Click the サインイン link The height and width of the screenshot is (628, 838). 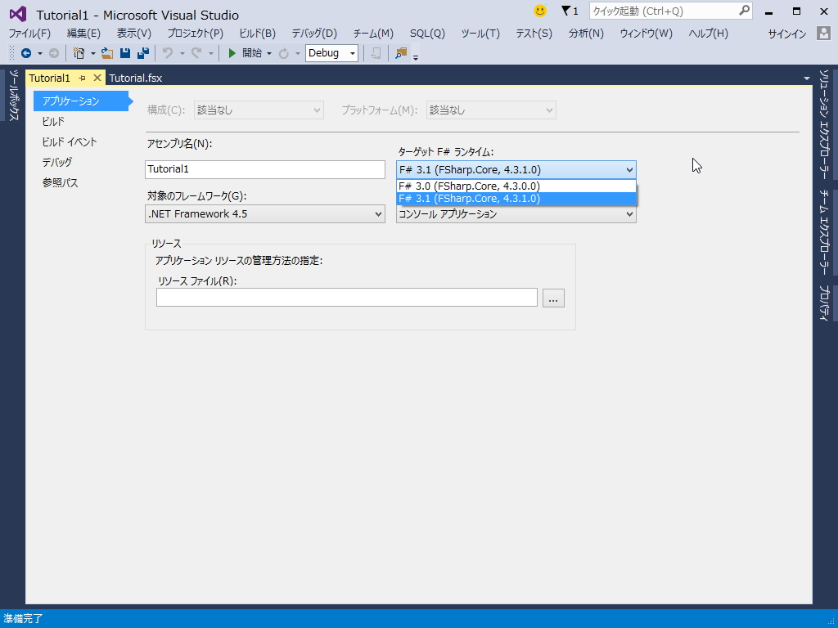(786, 34)
